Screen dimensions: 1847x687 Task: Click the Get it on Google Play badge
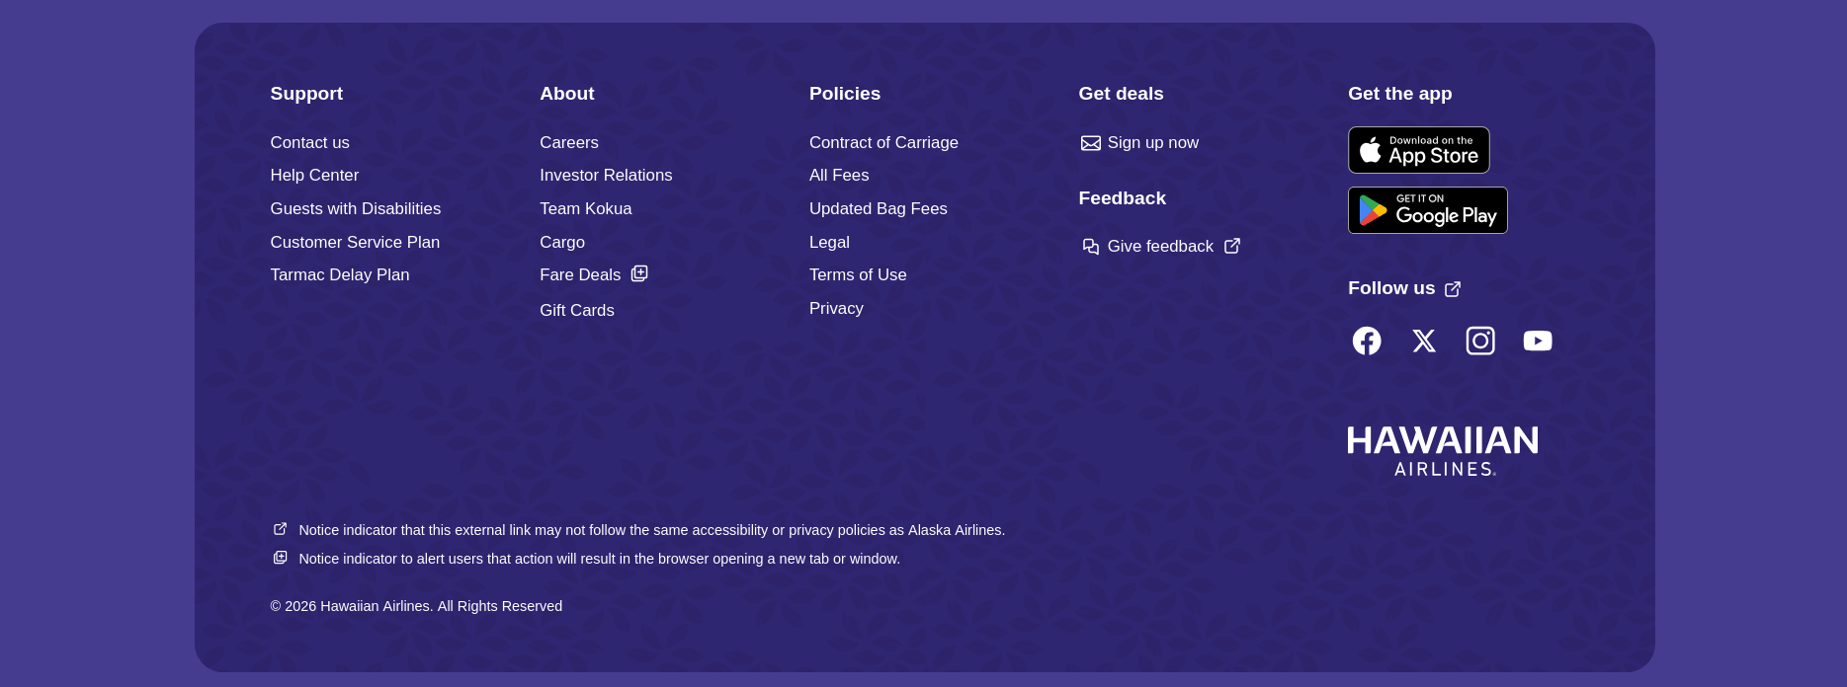tap(1427, 210)
